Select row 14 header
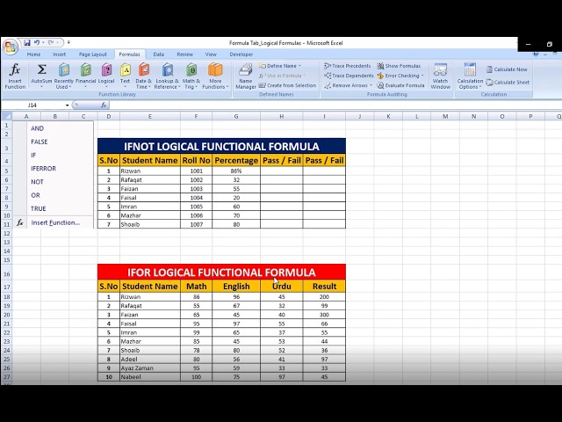Image resolution: width=562 pixels, height=422 pixels. (6, 251)
